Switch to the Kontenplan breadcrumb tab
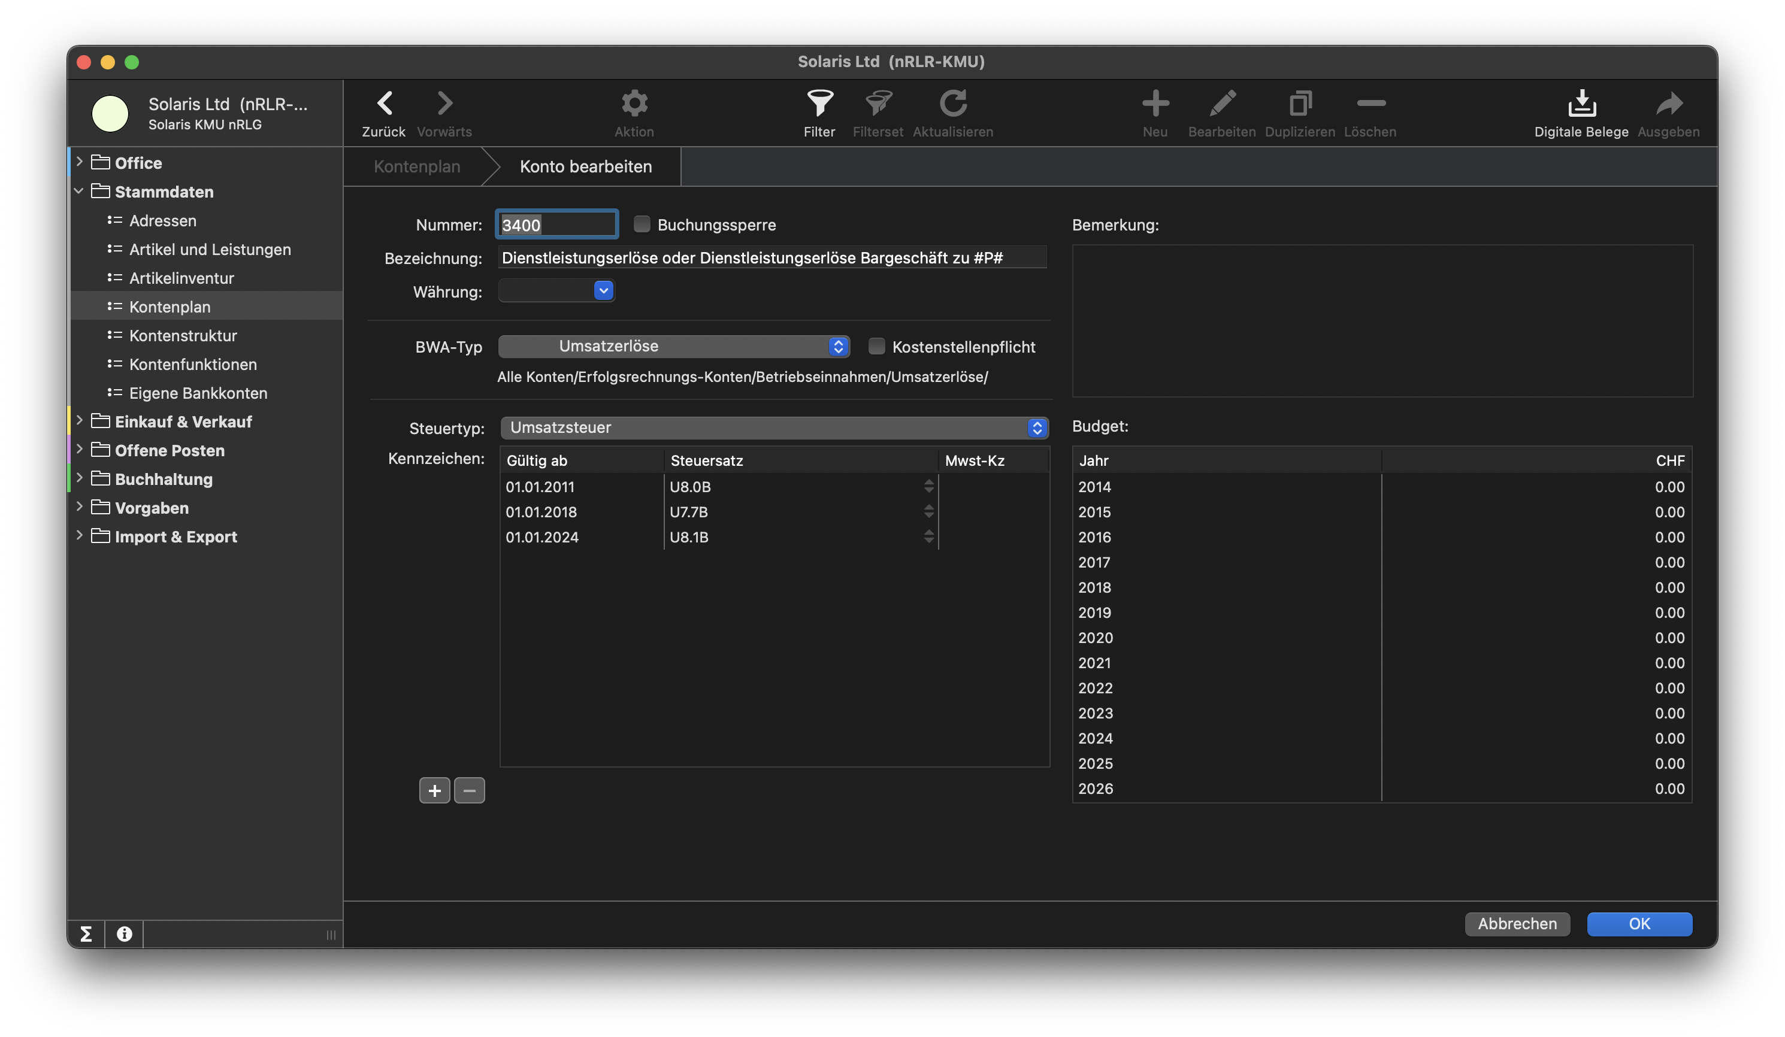This screenshot has width=1785, height=1037. click(416, 166)
